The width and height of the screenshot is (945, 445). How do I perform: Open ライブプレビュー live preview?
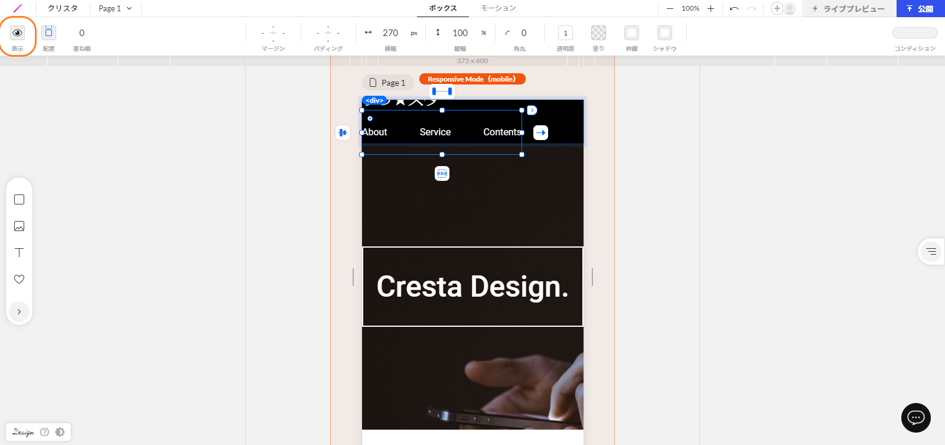coord(848,8)
